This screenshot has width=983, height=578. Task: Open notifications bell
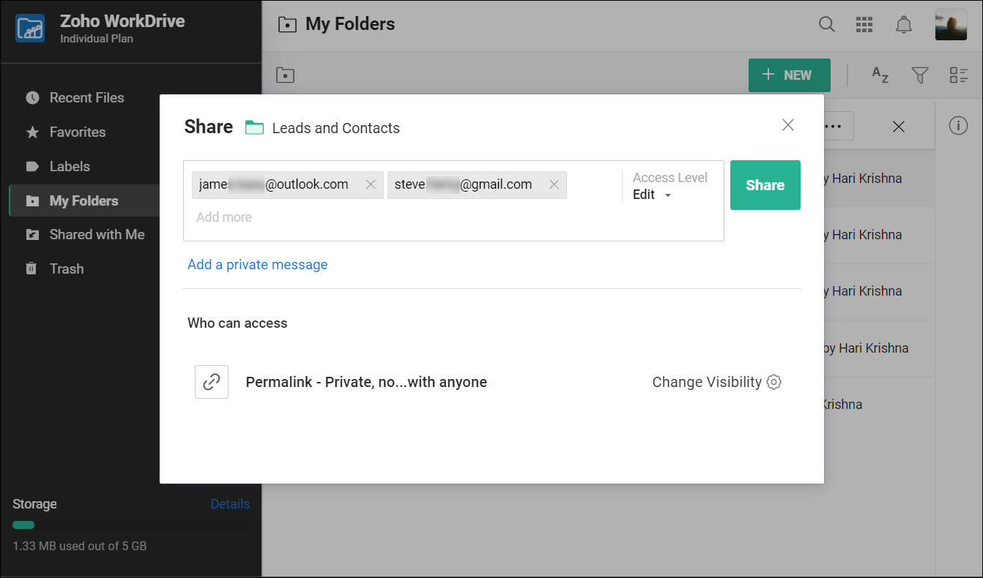click(x=904, y=24)
